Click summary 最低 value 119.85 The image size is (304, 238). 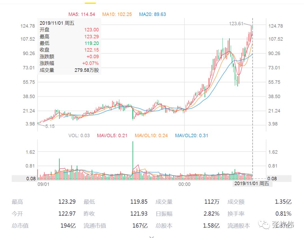139,202
